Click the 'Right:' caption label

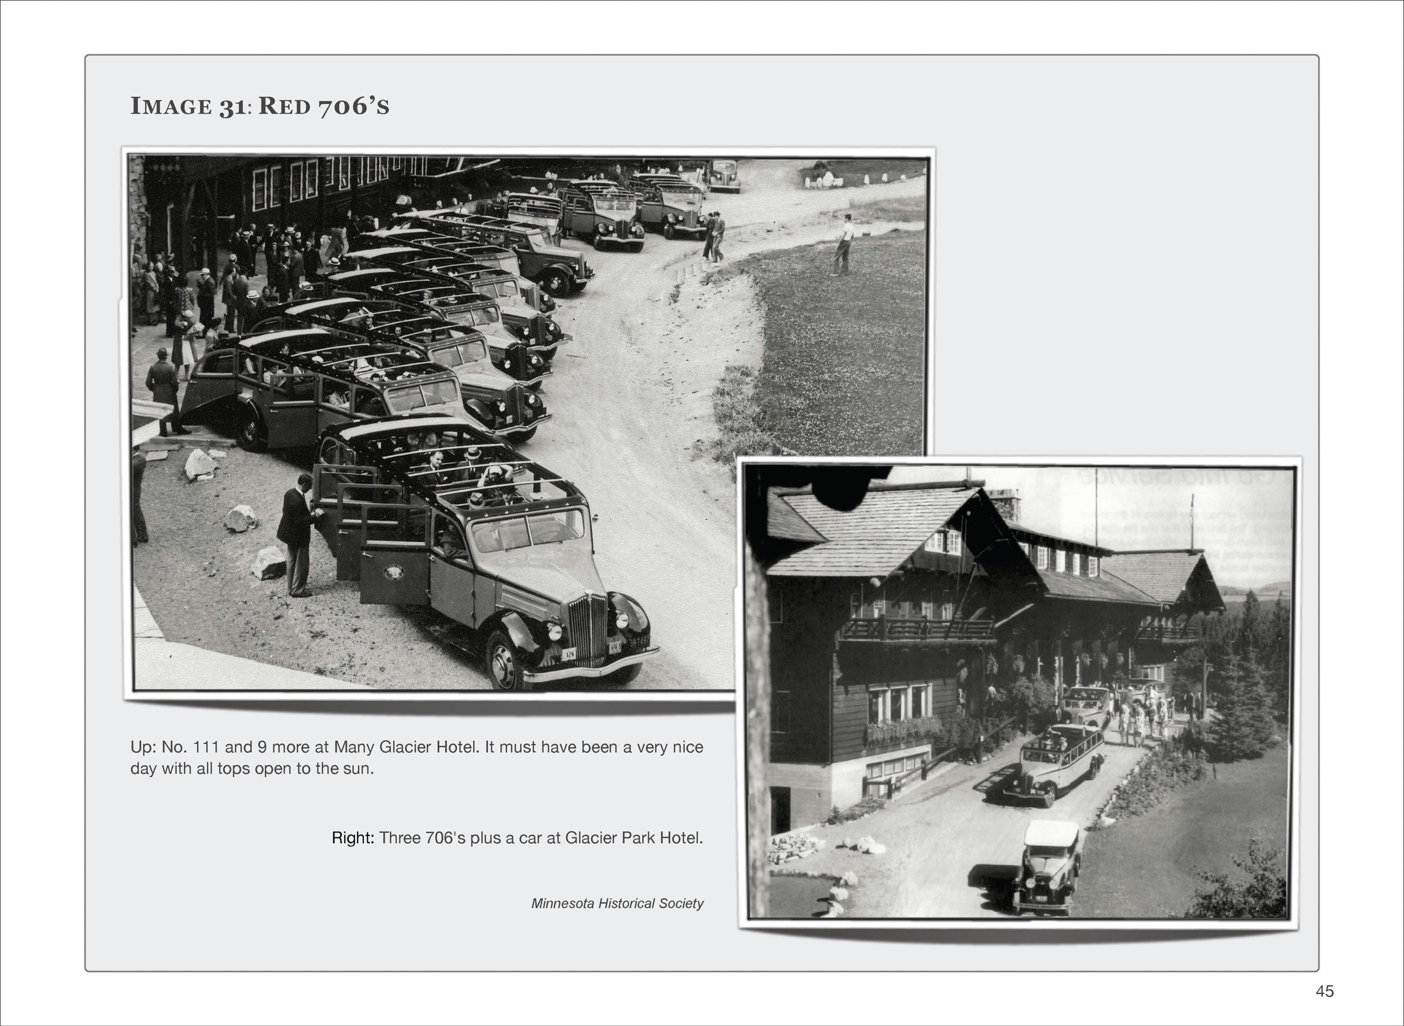point(353,838)
